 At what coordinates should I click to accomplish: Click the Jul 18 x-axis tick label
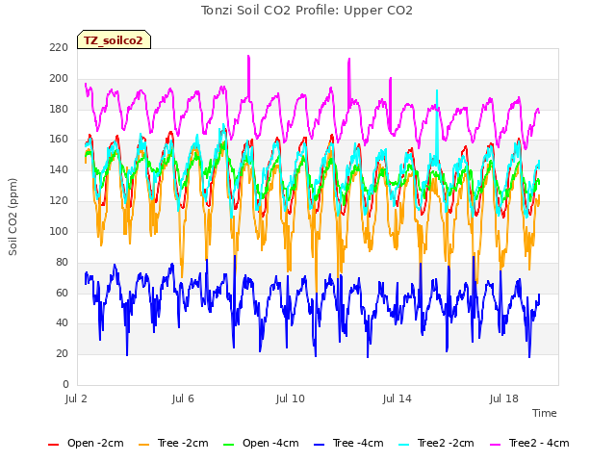[504, 398]
